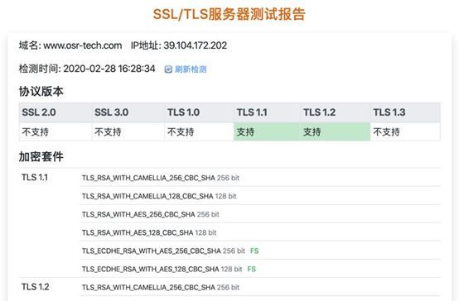
Task: Click the TLS 1.0 column header
Action: pos(200,112)
